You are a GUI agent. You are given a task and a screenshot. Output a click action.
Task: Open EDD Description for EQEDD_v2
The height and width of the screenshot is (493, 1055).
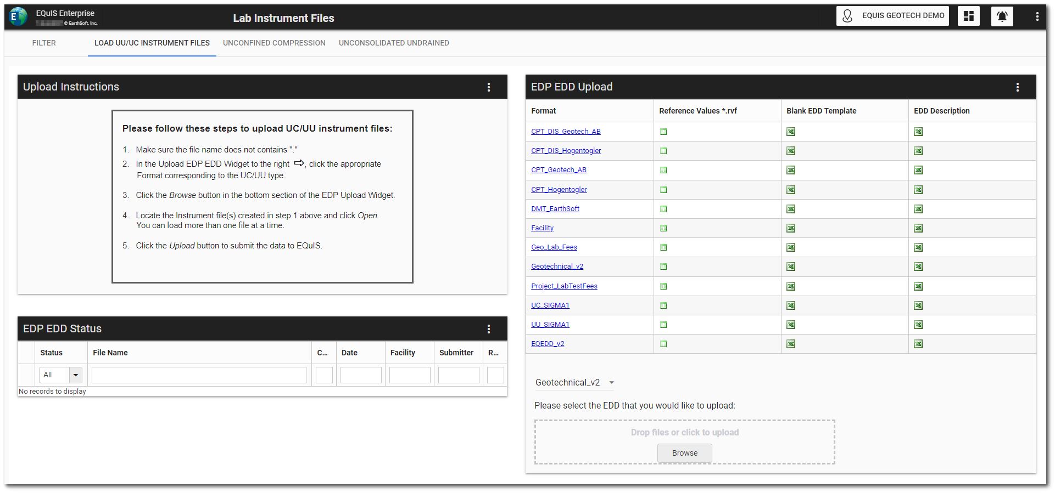pyautogui.click(x=918, y=344)
